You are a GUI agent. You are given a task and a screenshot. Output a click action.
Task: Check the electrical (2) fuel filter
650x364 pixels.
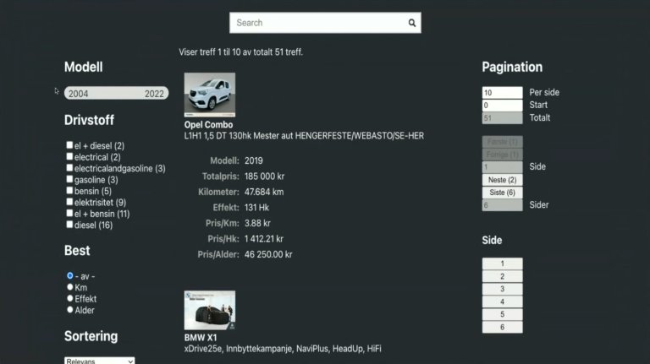tap(69, 156)
